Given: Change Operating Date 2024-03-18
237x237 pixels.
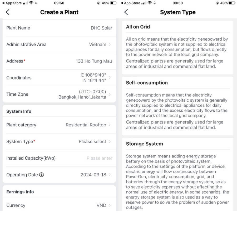Looking at the screenshot, I should click(x=59, y=175).
